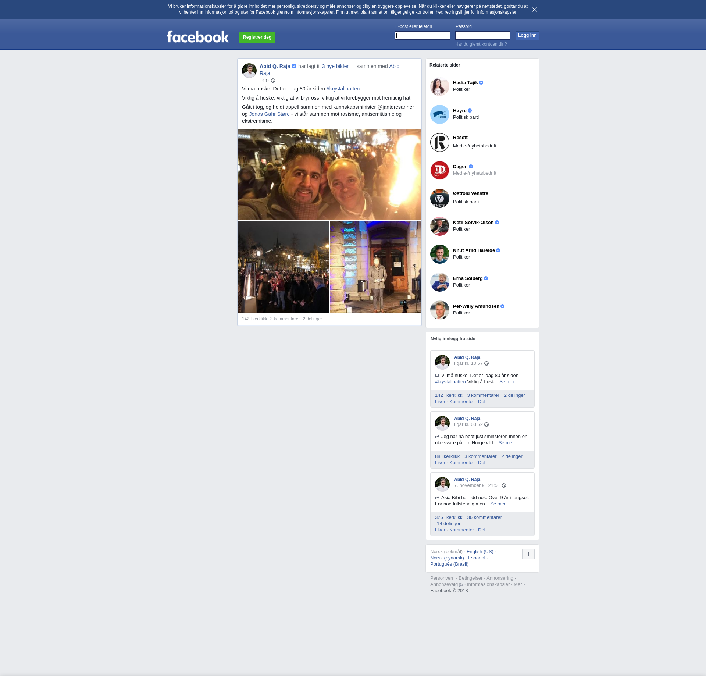Expand 'Se mer' on justisministeren post

click(506, 443)
